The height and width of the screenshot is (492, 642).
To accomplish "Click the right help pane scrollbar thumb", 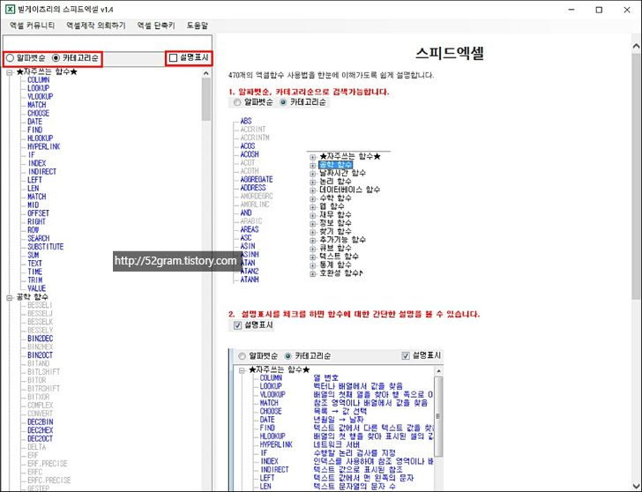I will pos(637,176).
